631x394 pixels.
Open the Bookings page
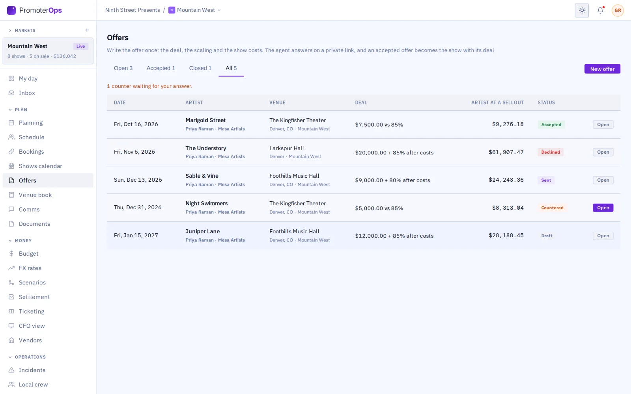click(48, 152)
